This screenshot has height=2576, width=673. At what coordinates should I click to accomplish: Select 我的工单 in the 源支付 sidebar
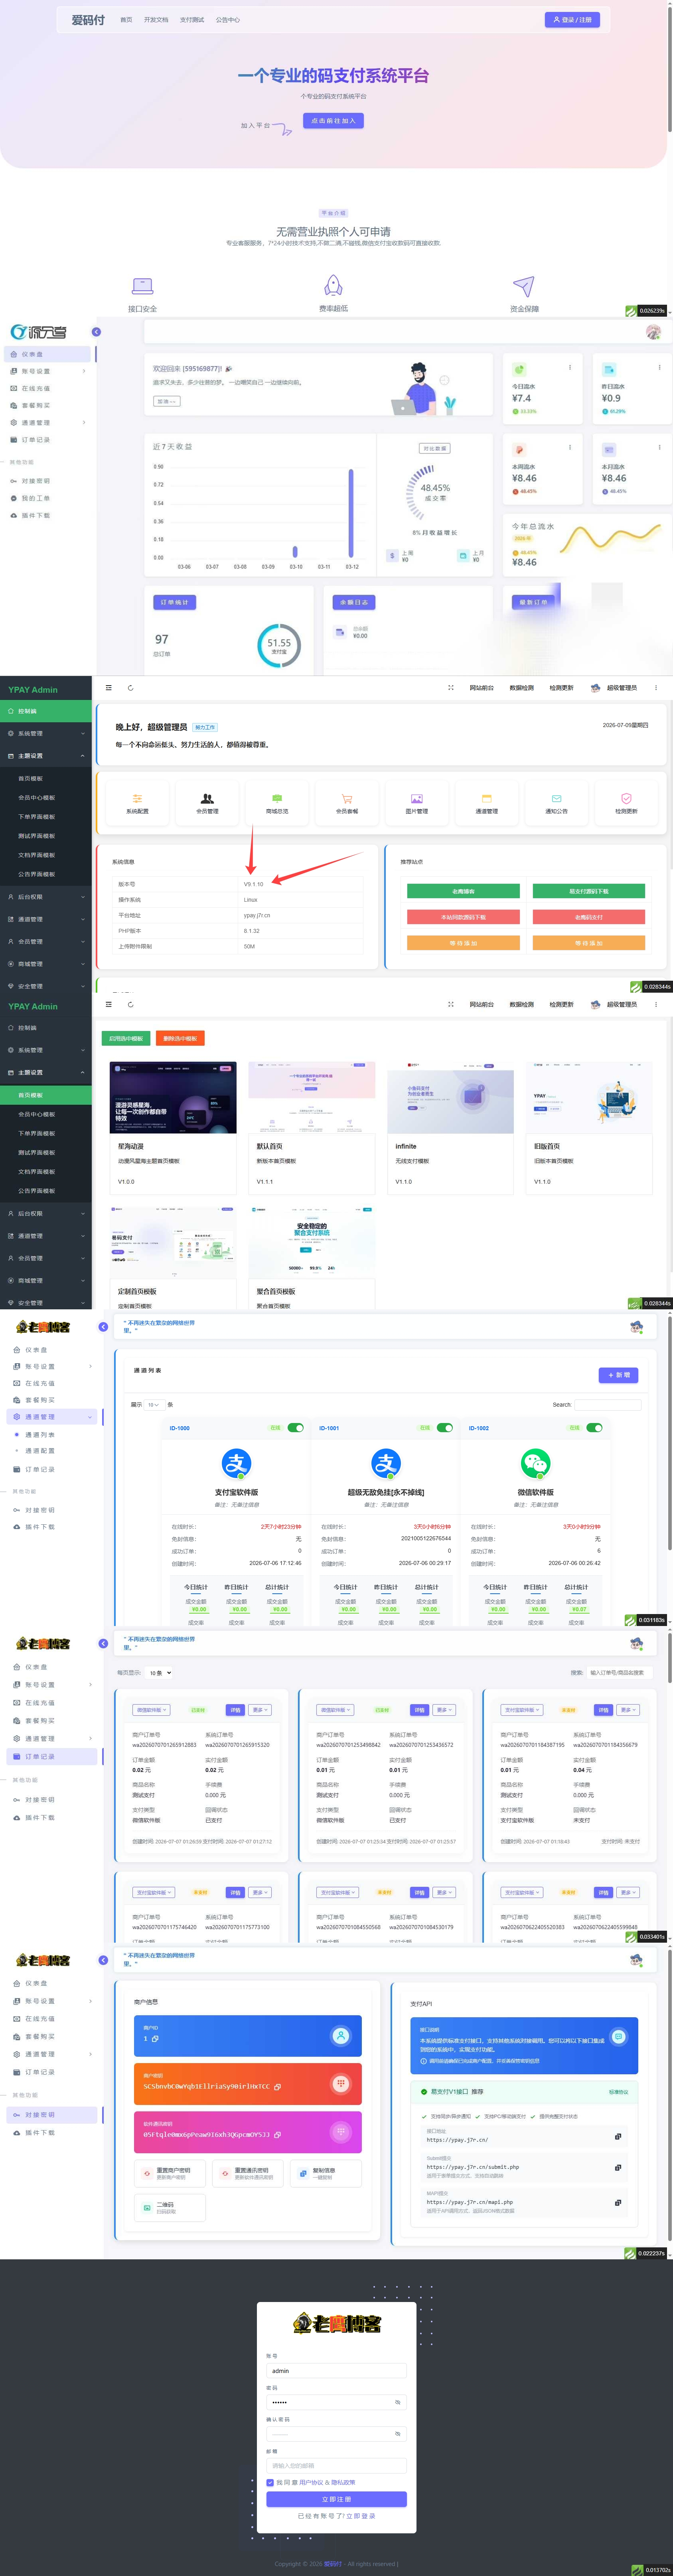(36, 498)
